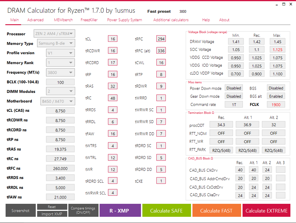Click CAD_BUS CkeDrv Alt. 3 empty box
Image resolution: width=296 pixels, height=223 pixels.
click(281, 195)
